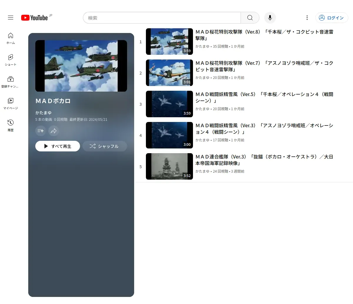Screen dimensions: 353x304
Task: Start voice search with microphone
Action: [x=270, y=18]
